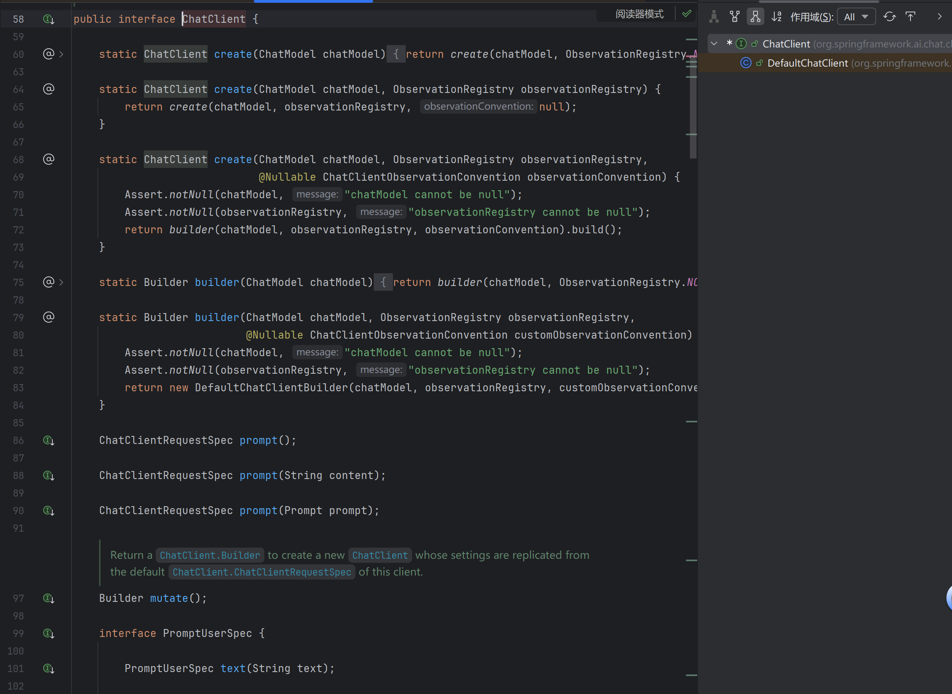This screenshot has height=694, width=952.
Task: Open the ChatClient.Builder link in the doc comment
Action: (210, 555)
